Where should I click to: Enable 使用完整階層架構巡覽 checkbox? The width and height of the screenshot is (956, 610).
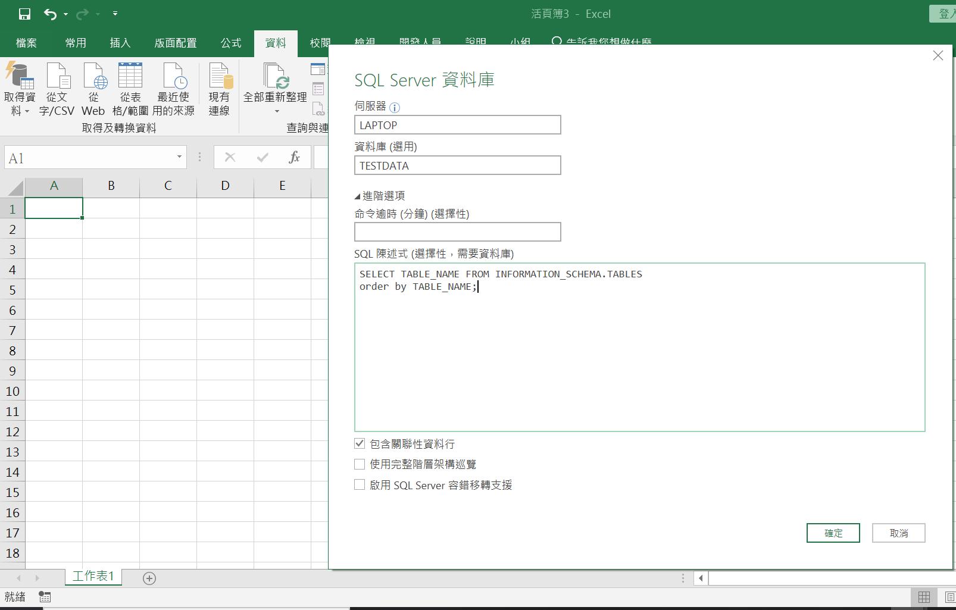pyautogui.click(x=360, y=464)
